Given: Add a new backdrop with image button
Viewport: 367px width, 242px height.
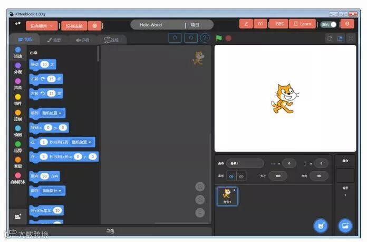Looking at the screenshot, I should coord(345,226).
